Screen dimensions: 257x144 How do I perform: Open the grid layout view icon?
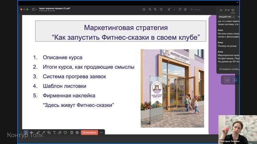(221, 10)
